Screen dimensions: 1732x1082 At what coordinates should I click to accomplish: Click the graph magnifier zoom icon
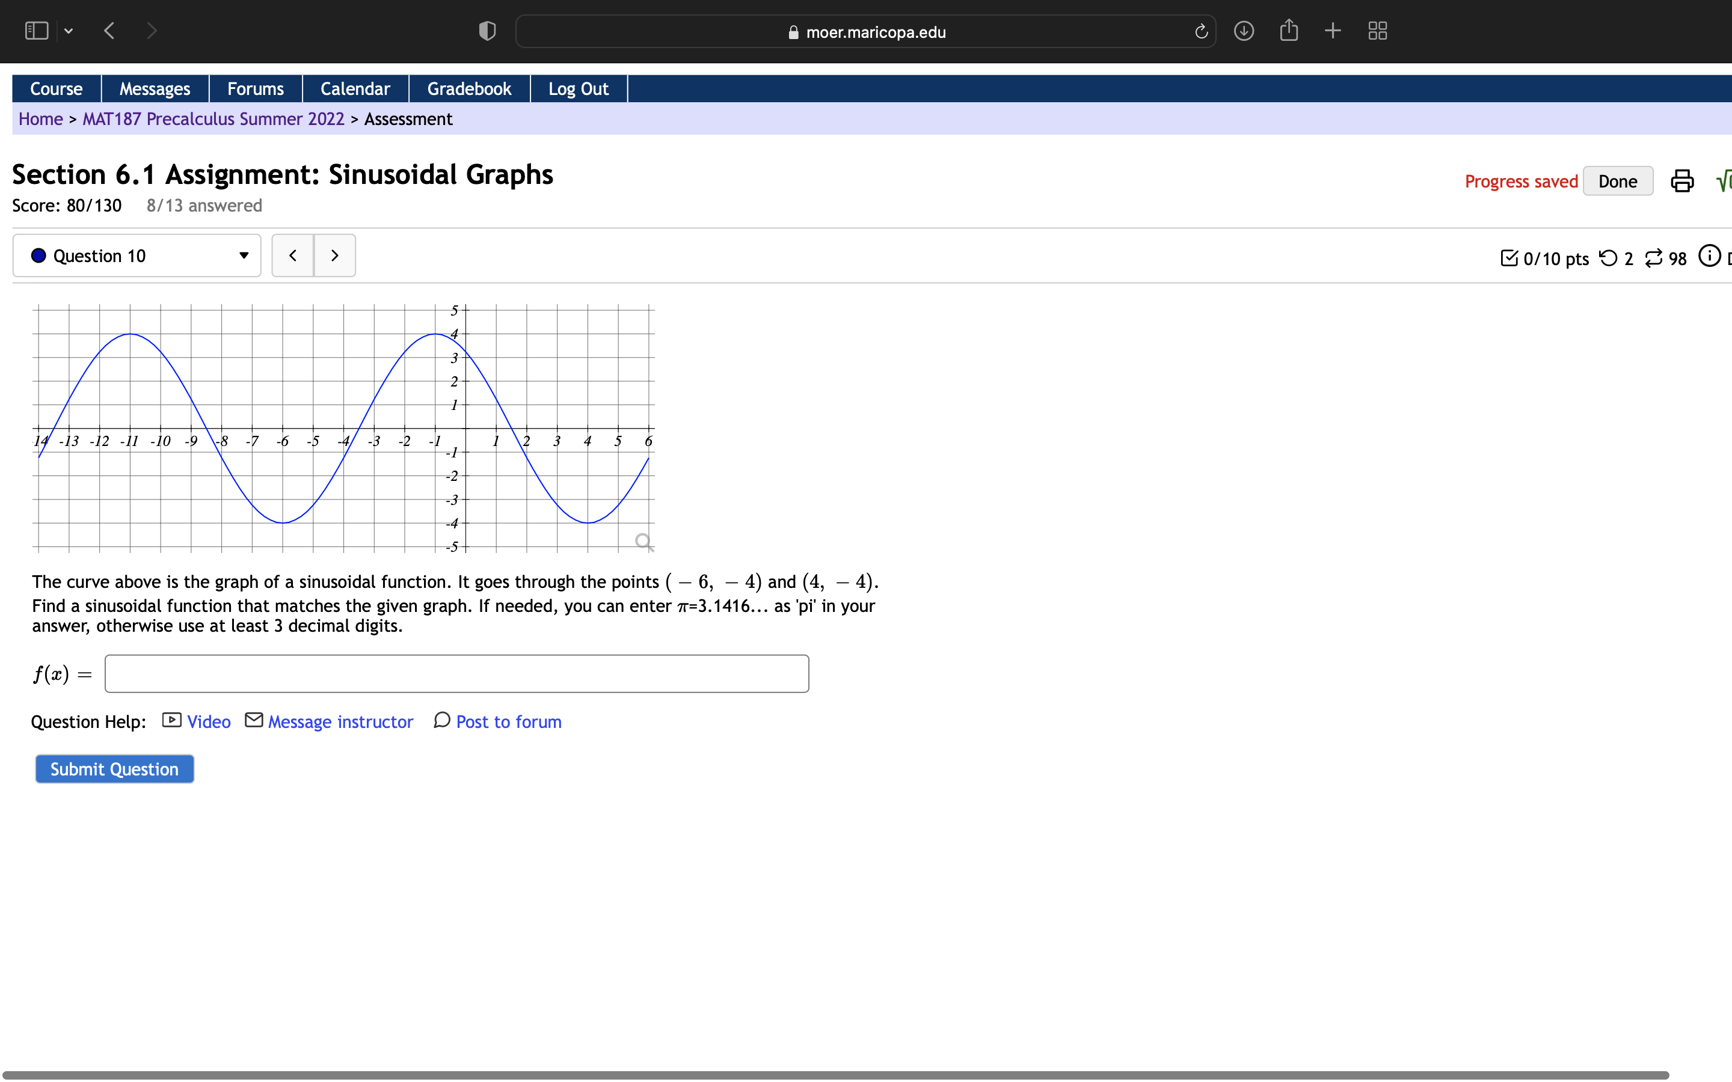click(643, 542)
